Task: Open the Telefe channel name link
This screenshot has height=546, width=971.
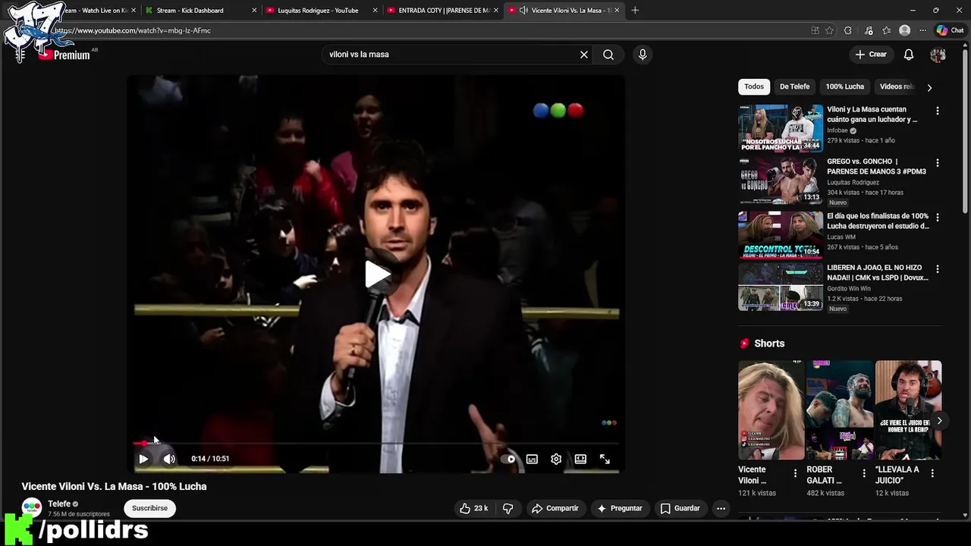Action: click(59, 504)
